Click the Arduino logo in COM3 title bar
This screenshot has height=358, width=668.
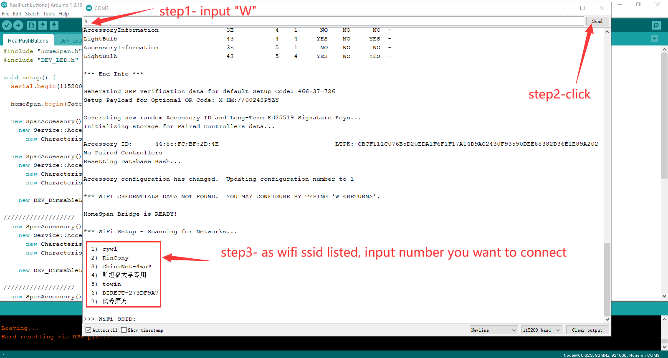[x=89, y=8]
